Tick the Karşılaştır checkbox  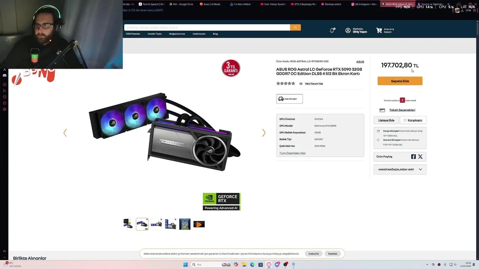(x=405, y=120)
